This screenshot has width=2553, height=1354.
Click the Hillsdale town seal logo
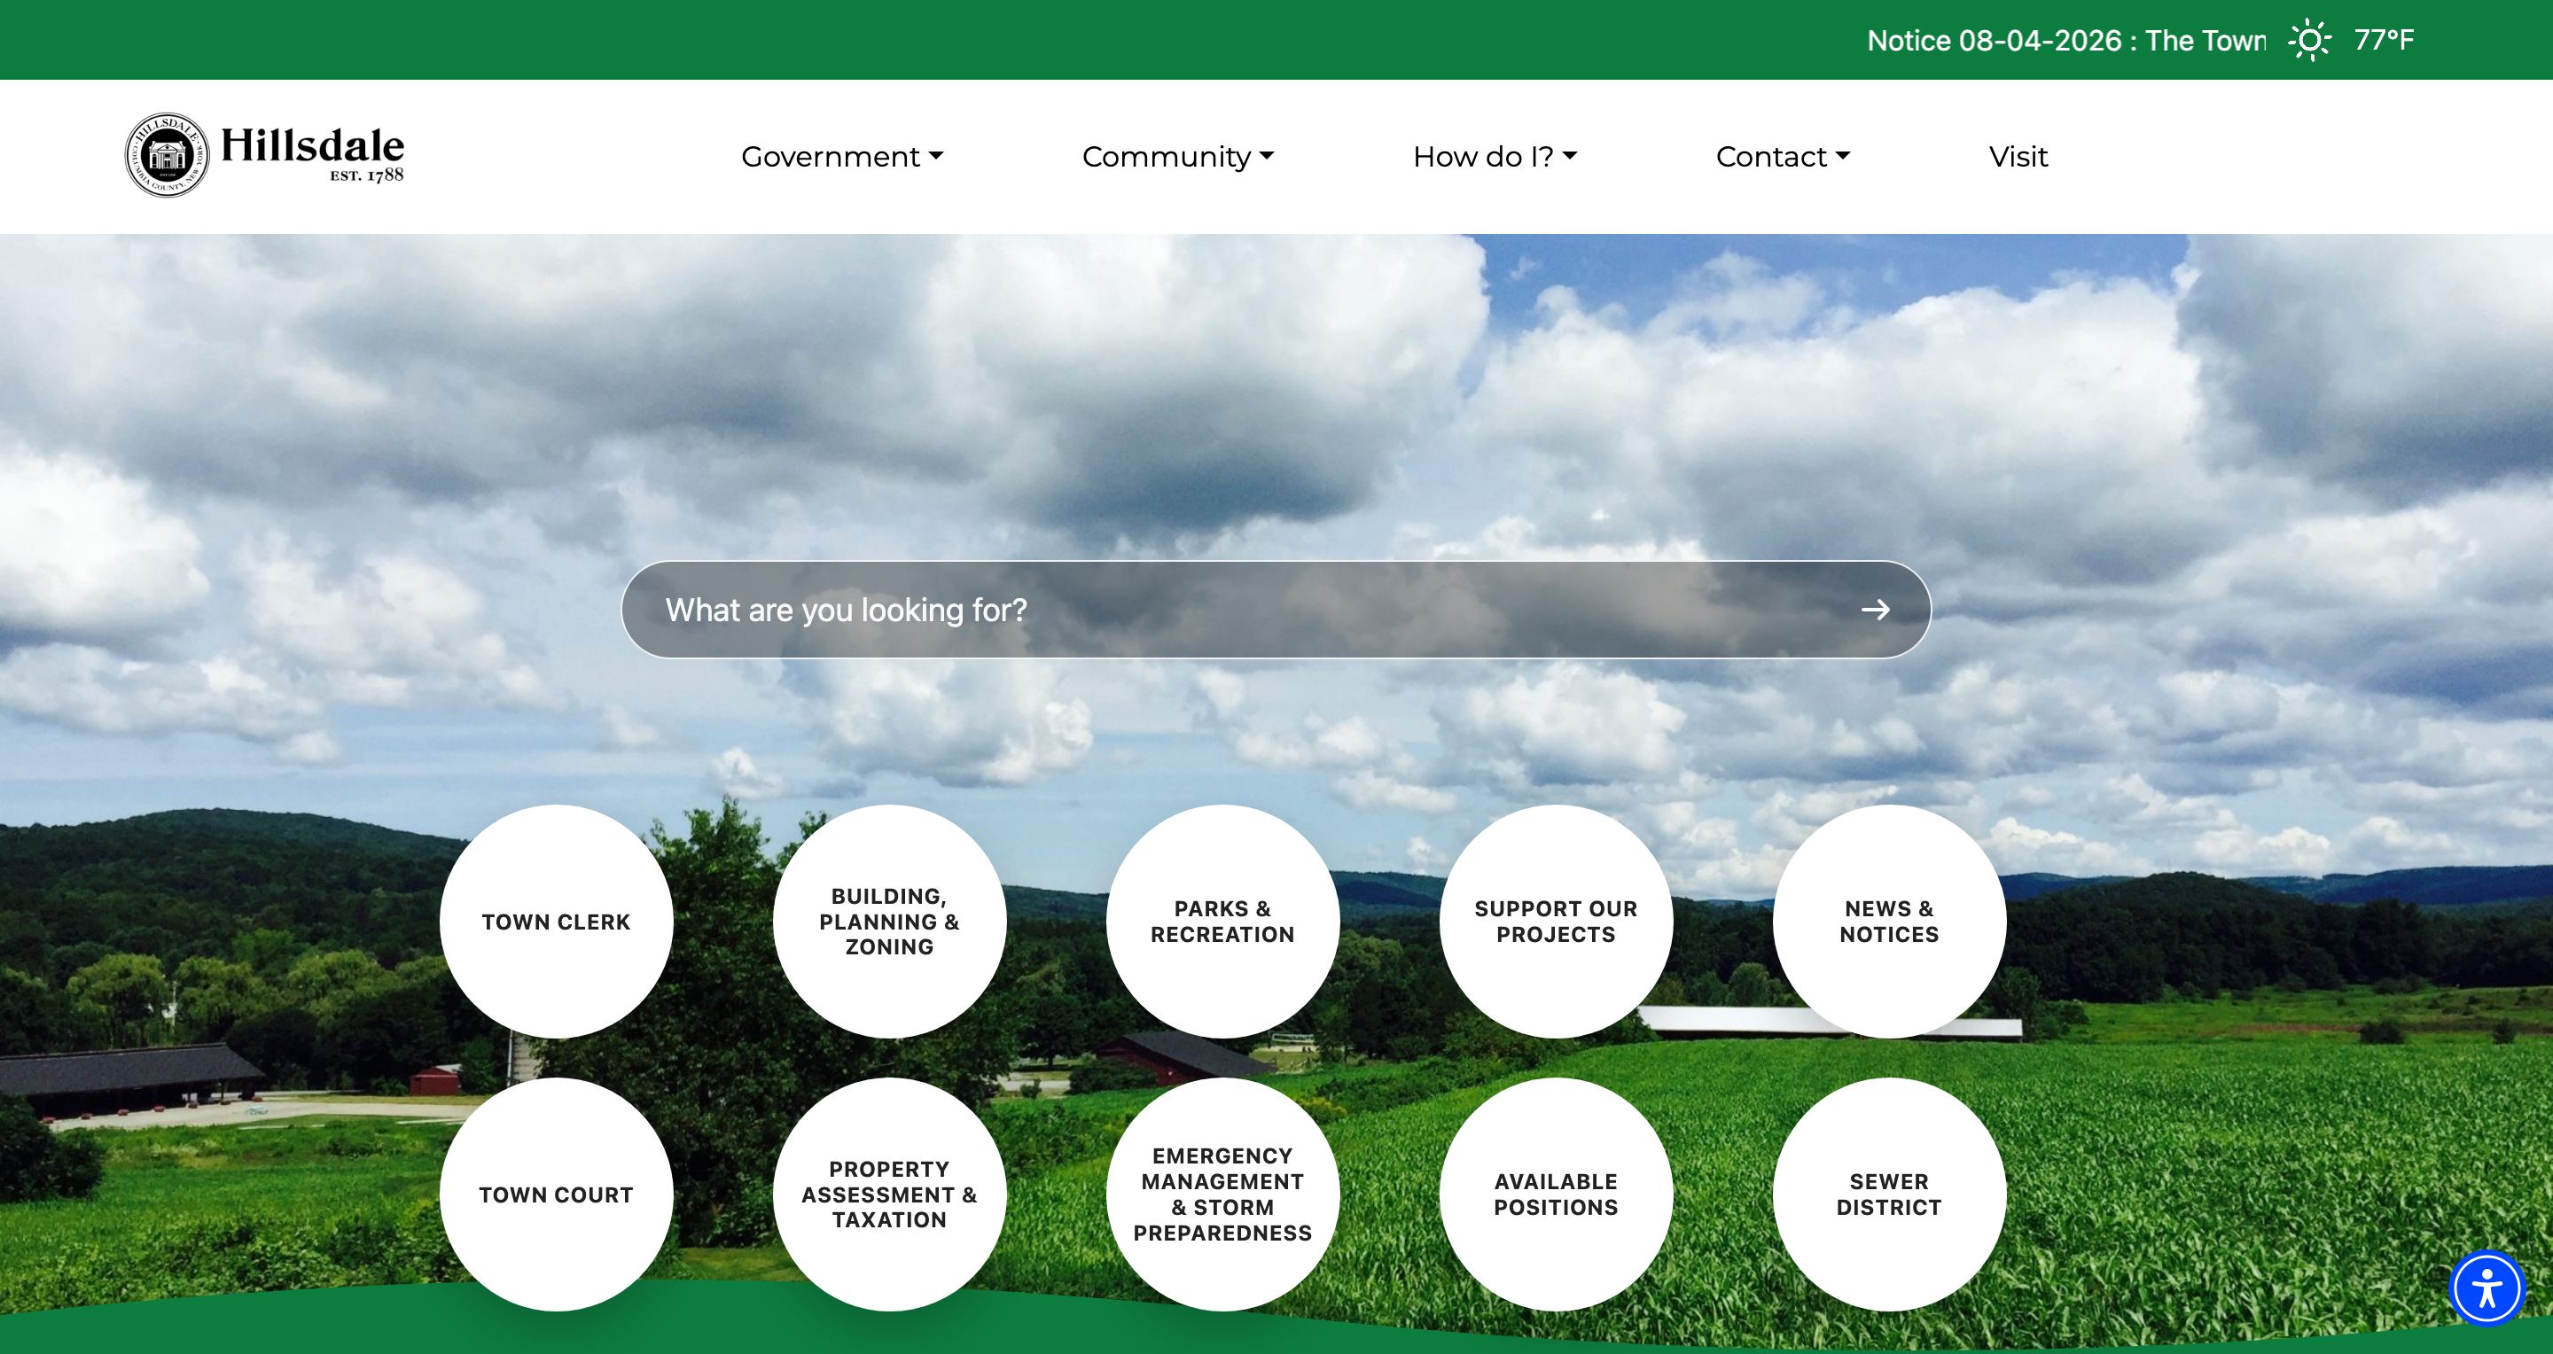[167, 154]
